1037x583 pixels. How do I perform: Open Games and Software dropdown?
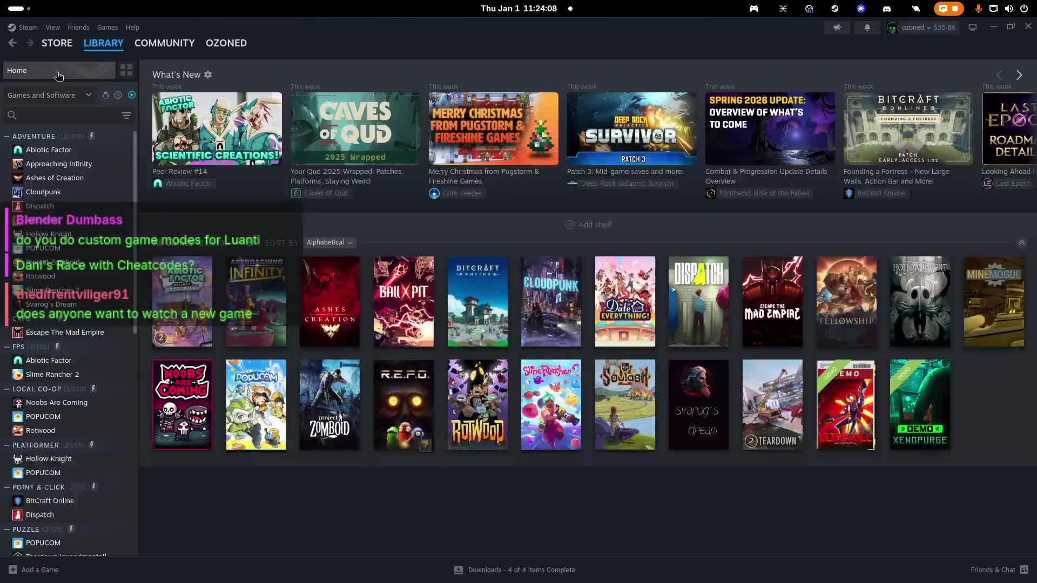49,95
